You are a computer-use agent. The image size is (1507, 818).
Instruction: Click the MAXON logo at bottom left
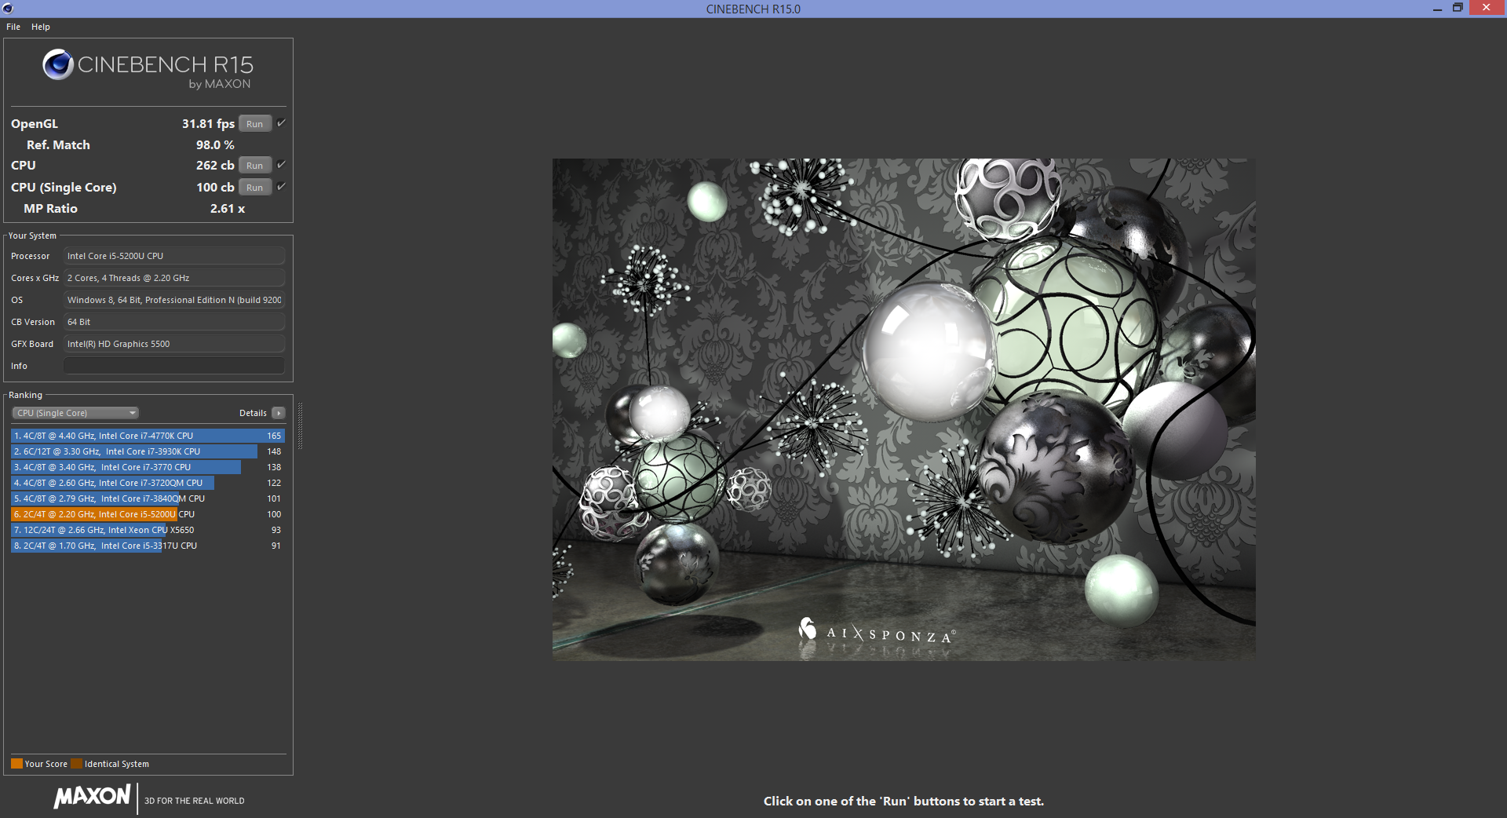click(92, 797)
